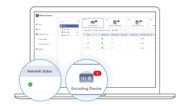Viewport: 187px width, 104px height.
Task: Select the Company sidebar item
Action: [39, 49]
